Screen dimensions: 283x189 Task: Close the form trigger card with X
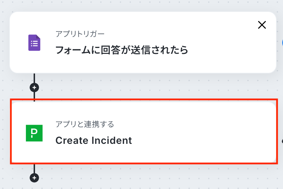coord(262,24)
